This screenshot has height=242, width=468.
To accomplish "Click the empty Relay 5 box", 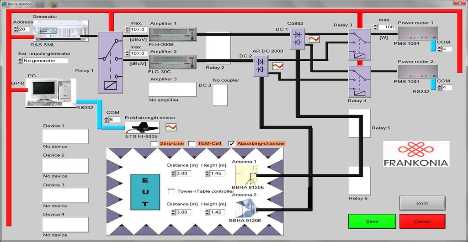I will click(x=359, y=123).
